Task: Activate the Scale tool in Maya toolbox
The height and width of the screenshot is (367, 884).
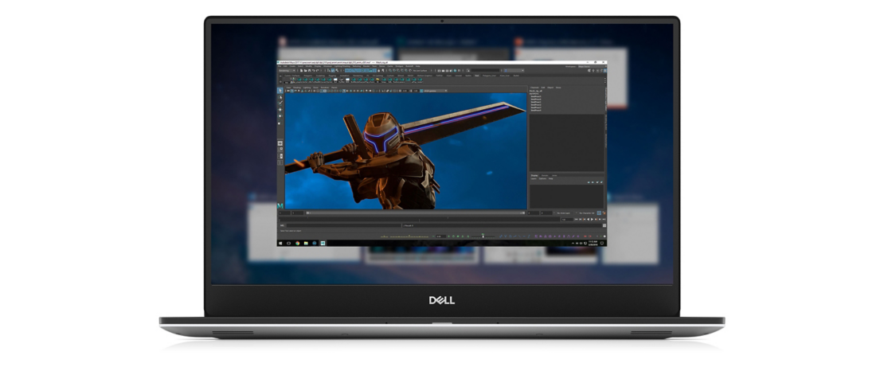Action: [x=280, y=123]
